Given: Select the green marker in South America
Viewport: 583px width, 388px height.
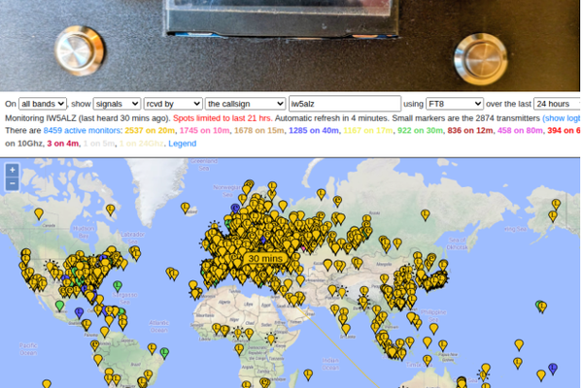Looking at the screenshot, I should 164,351.
